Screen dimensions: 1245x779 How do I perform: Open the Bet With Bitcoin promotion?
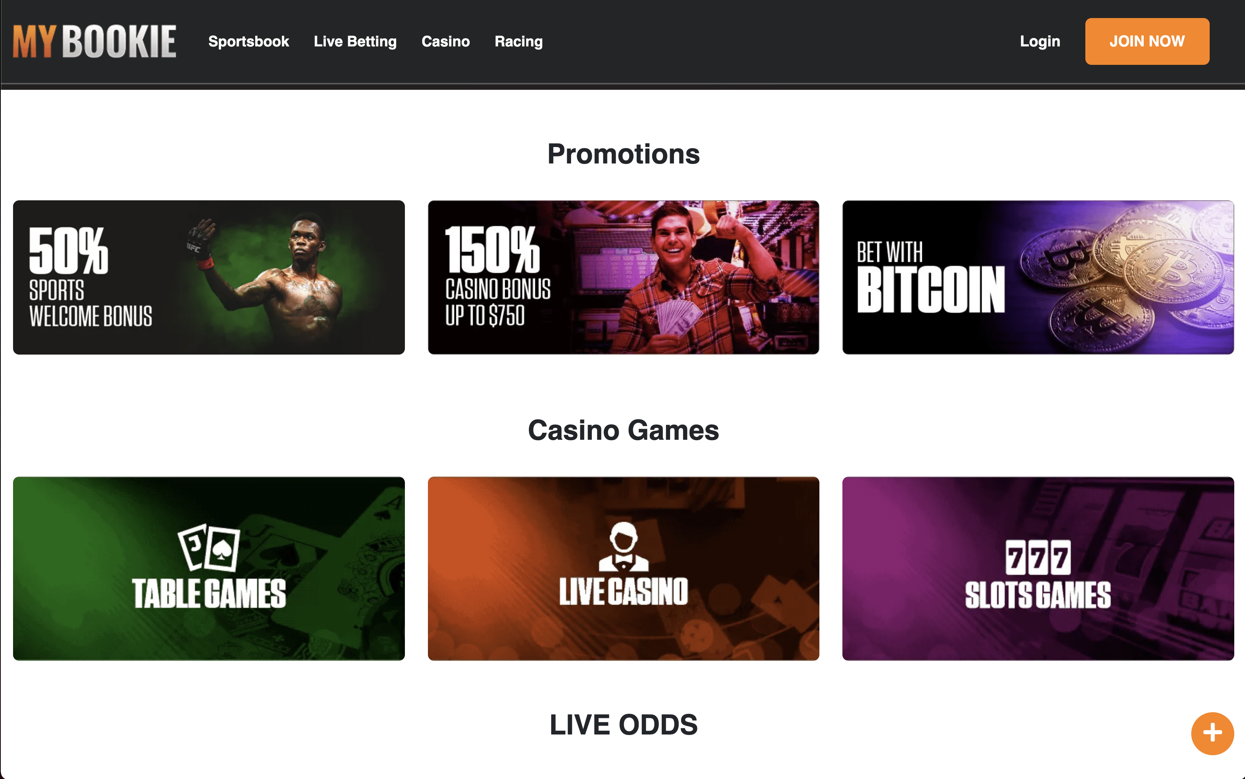(1037, 277)
